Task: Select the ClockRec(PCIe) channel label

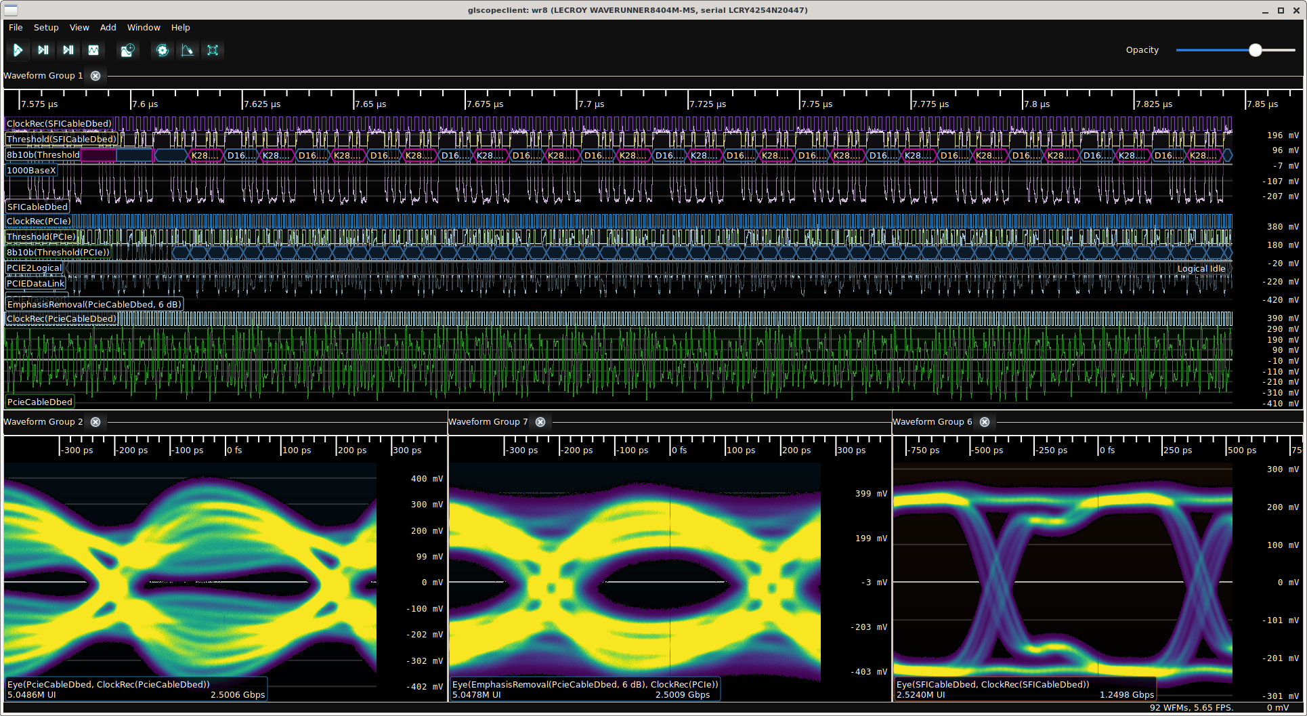Action: pyautogui.click(x=39, y=221)
